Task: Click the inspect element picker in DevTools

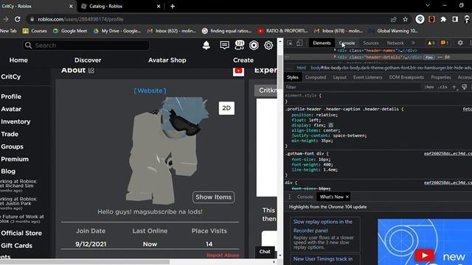Action: click(x=290, y=43)
